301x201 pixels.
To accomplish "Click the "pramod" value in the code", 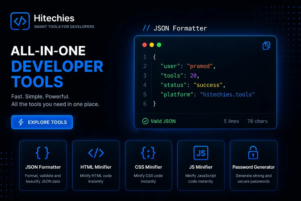I will [200, 67].
